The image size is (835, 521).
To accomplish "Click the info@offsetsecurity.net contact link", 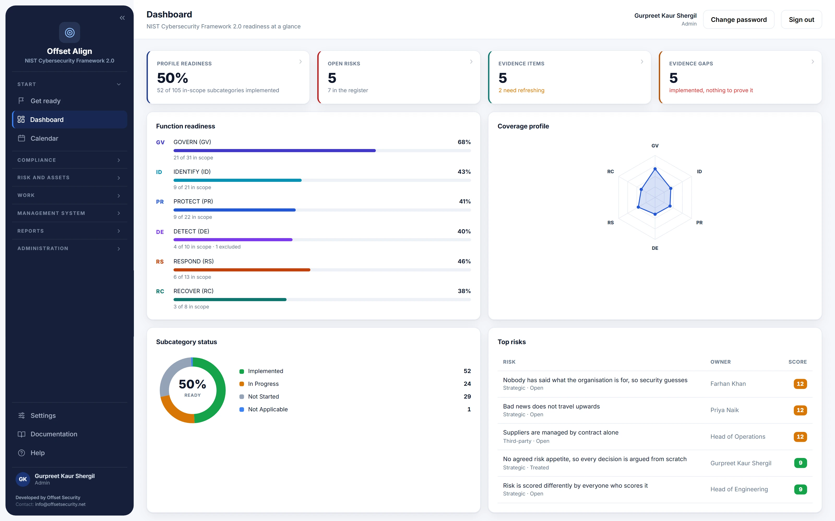I will pos(60,504).
